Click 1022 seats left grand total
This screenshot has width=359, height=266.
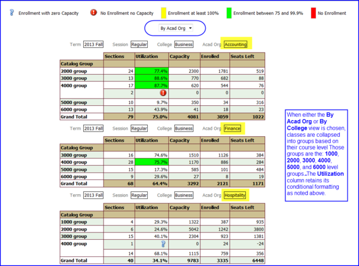(x=247, y=117)
